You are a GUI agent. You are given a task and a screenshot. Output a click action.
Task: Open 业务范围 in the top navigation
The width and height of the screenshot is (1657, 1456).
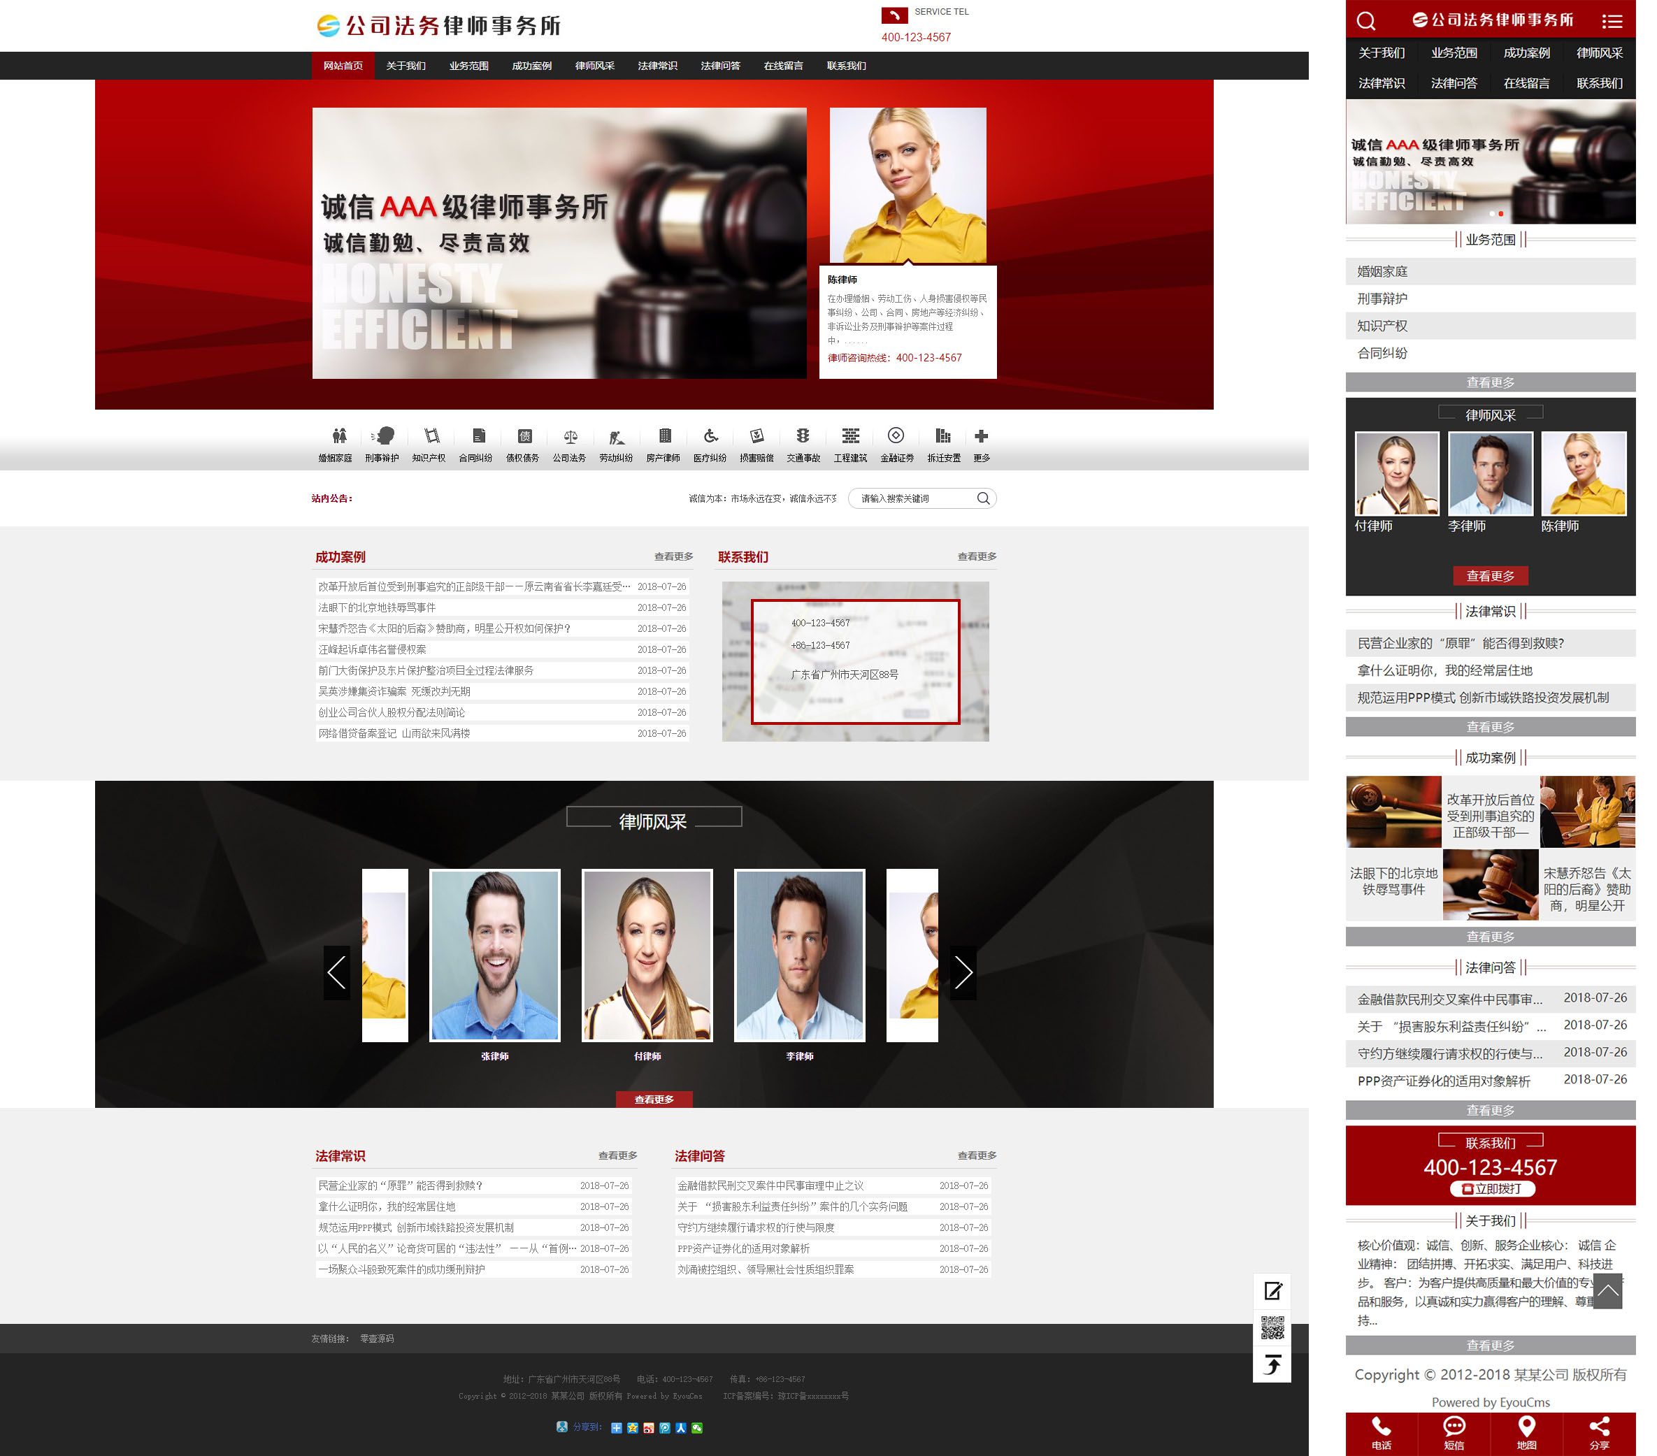pos(468,66)
